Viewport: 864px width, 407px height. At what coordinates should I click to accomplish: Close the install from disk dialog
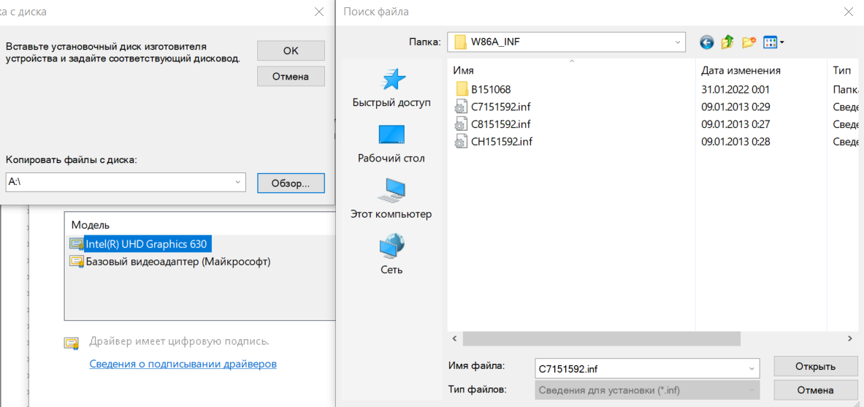pos(319,12)
